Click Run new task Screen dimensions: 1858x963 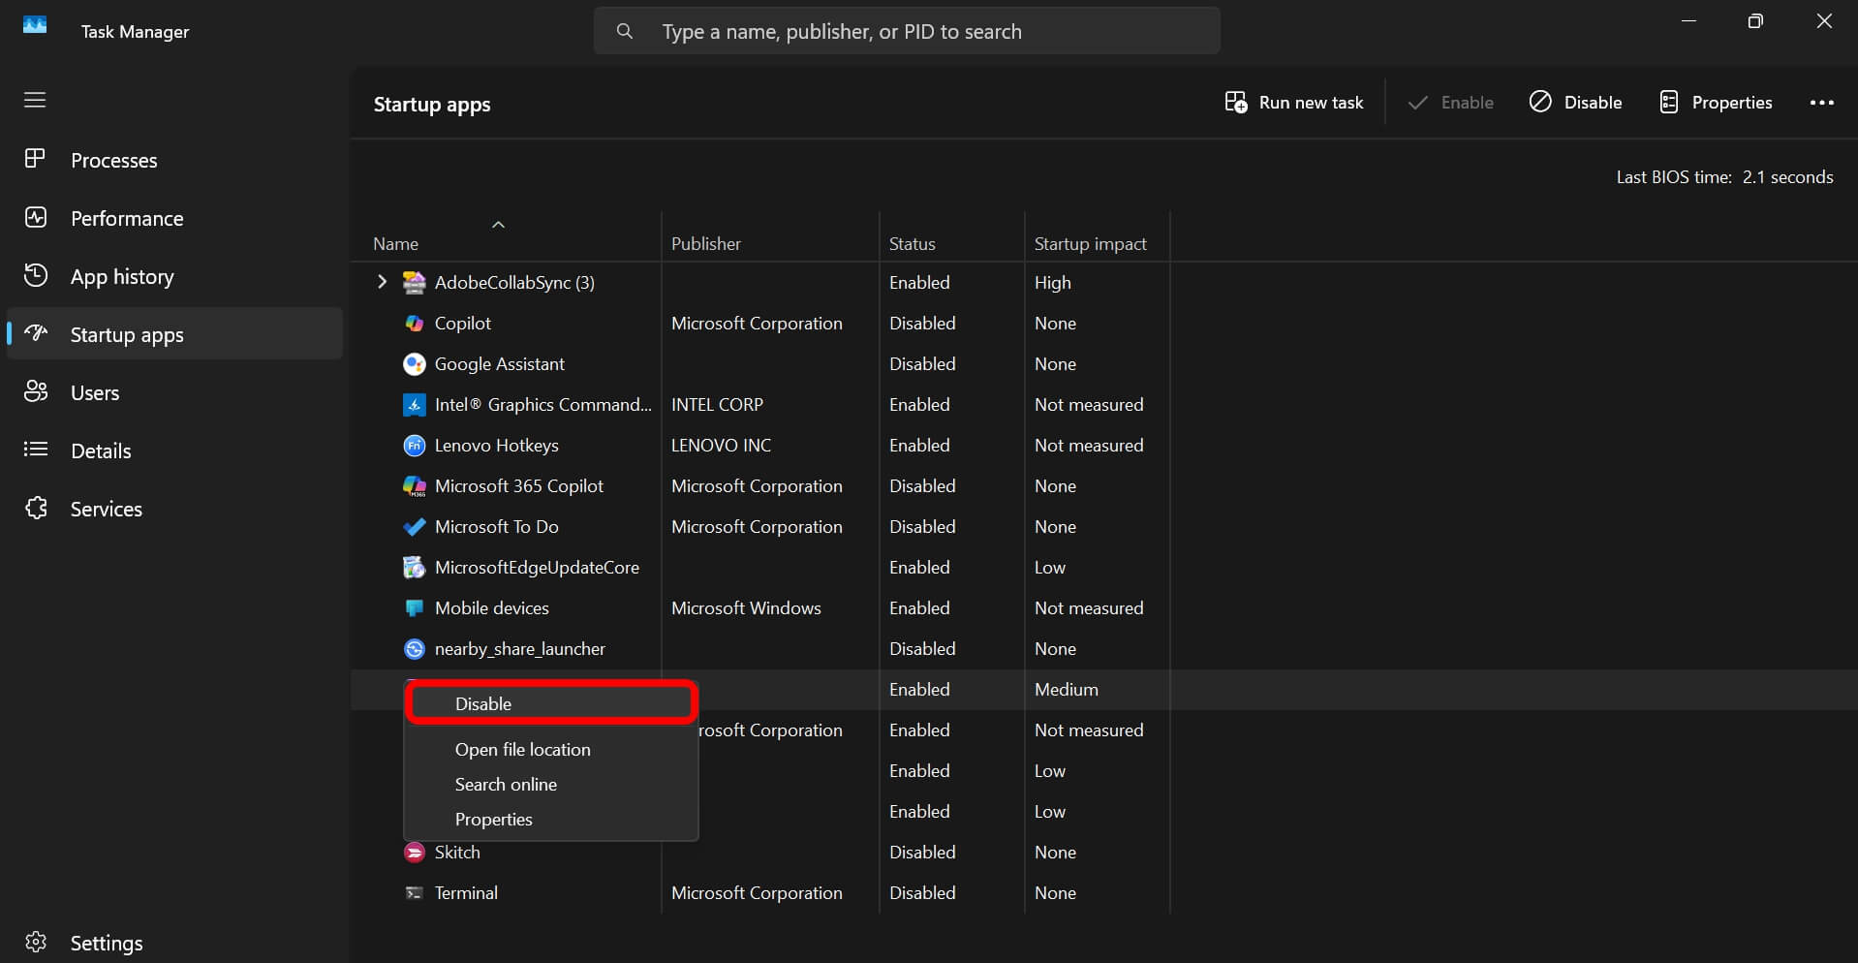click(x=1294, y=102)
